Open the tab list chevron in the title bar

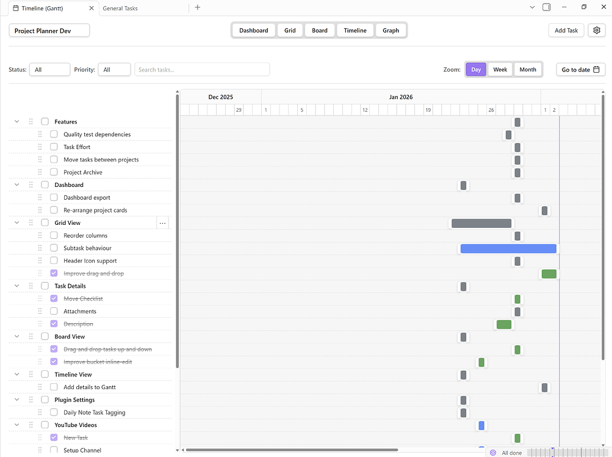(532, 7)
